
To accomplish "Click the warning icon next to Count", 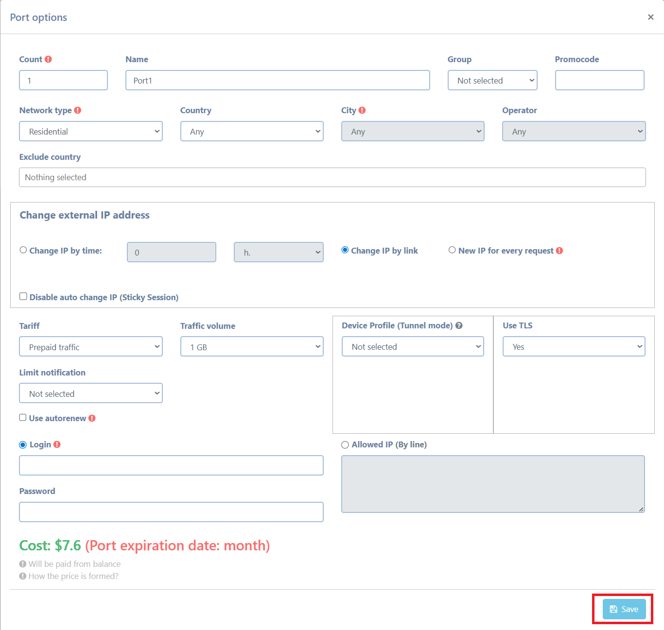I will pos(49,59).
